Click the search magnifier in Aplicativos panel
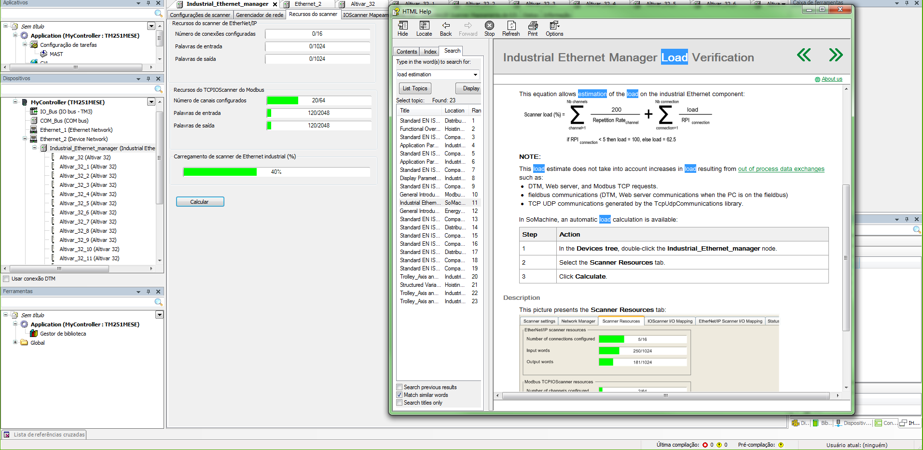 [158, 14]
